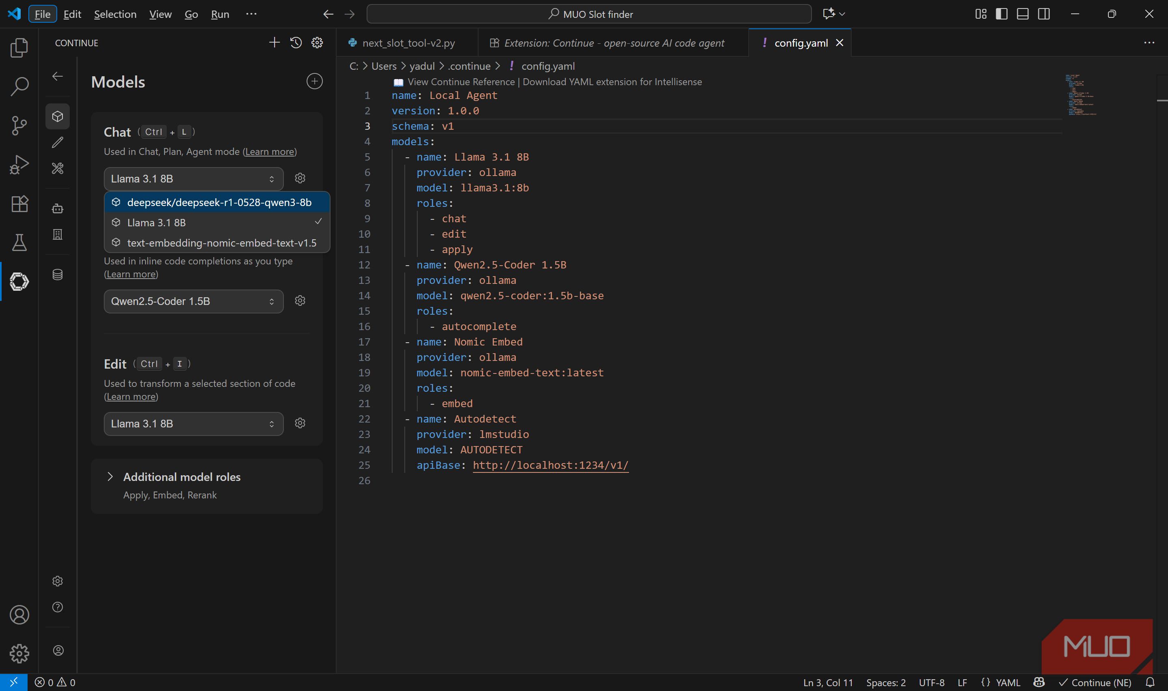This screenshot has height=691, width=1168.
Task: Open the database indexing section icon
Action: (x=58, y=275)
